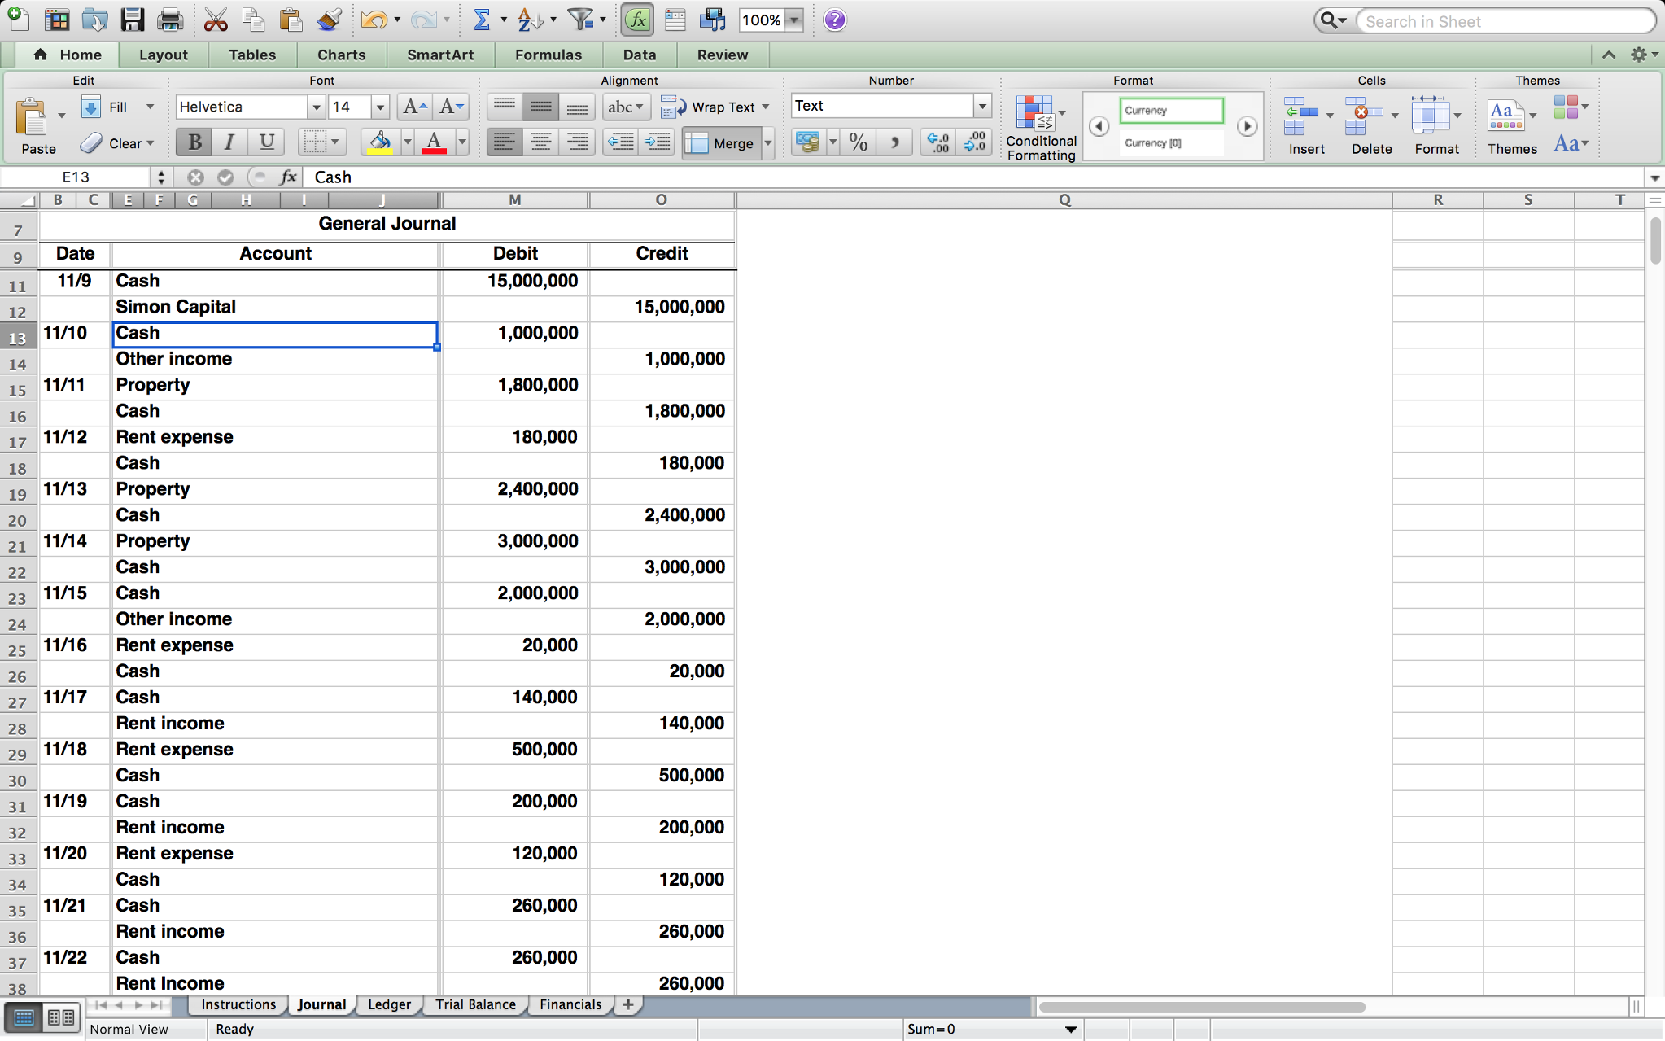Click the cell name box E13
The width and height of the screenshot is (1665, 1041).
pyautogui.click(x=76, y=177)
